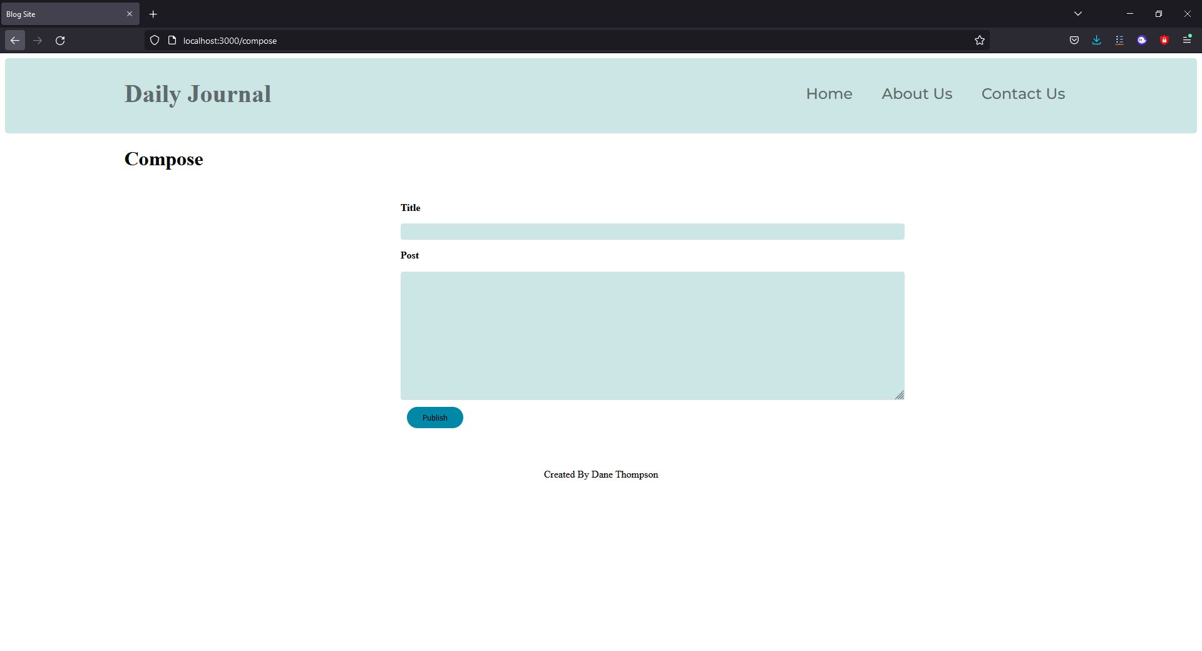Restore down the browser window
Viewport: 1202px width, 651px height.
click(x=1159, y=14)
